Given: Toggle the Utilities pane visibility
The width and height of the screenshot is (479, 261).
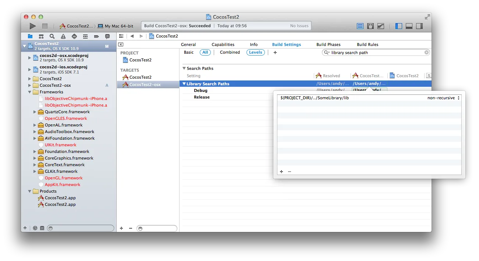Looking at the screenshot, I should click(419, 26).
